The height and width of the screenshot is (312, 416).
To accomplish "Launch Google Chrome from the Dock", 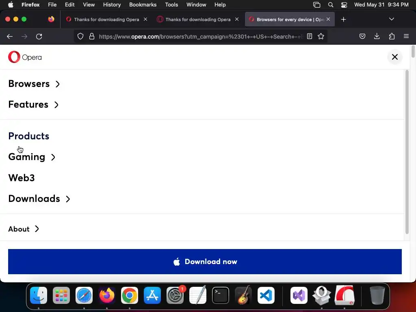I will point(130,295).
